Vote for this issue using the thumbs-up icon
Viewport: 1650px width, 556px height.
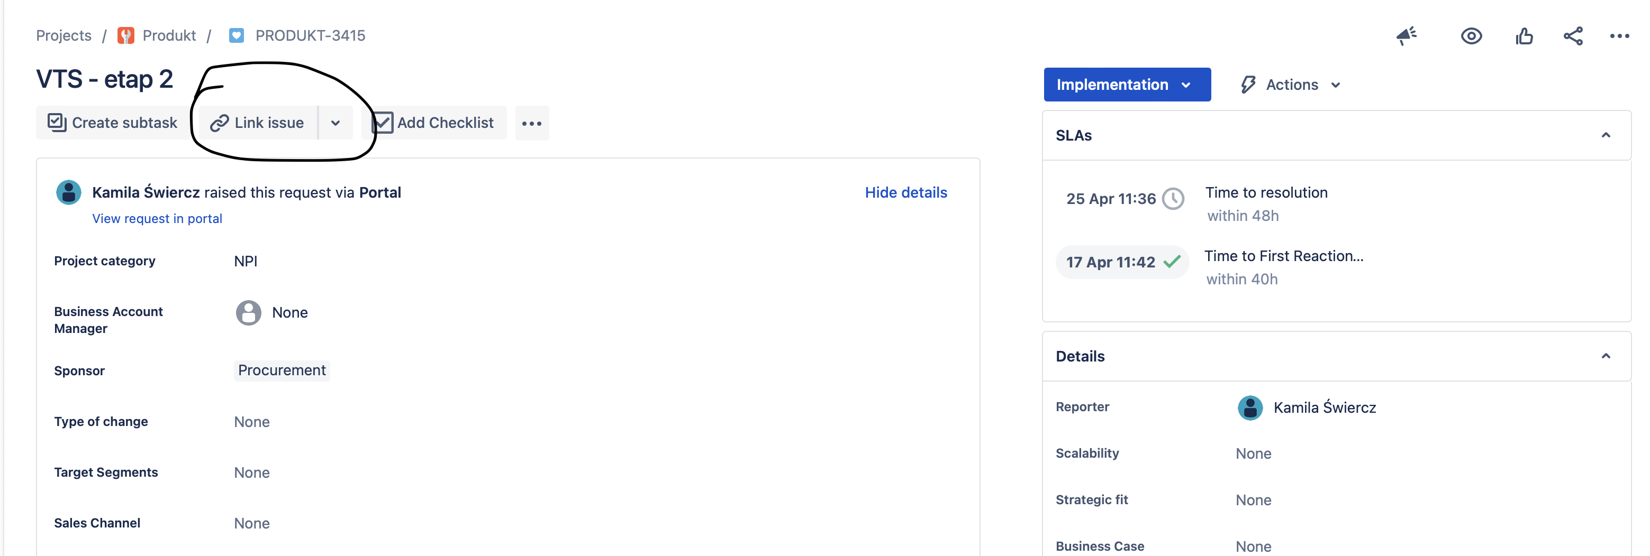pos(1525,36)
